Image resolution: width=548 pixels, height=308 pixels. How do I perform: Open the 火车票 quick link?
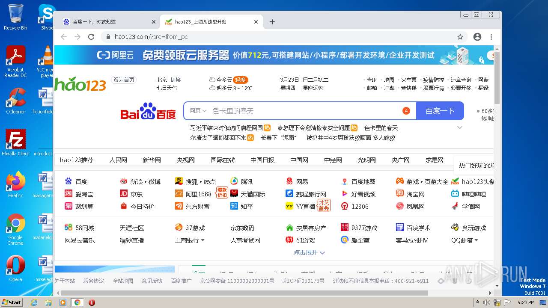(x=409, y=80)
